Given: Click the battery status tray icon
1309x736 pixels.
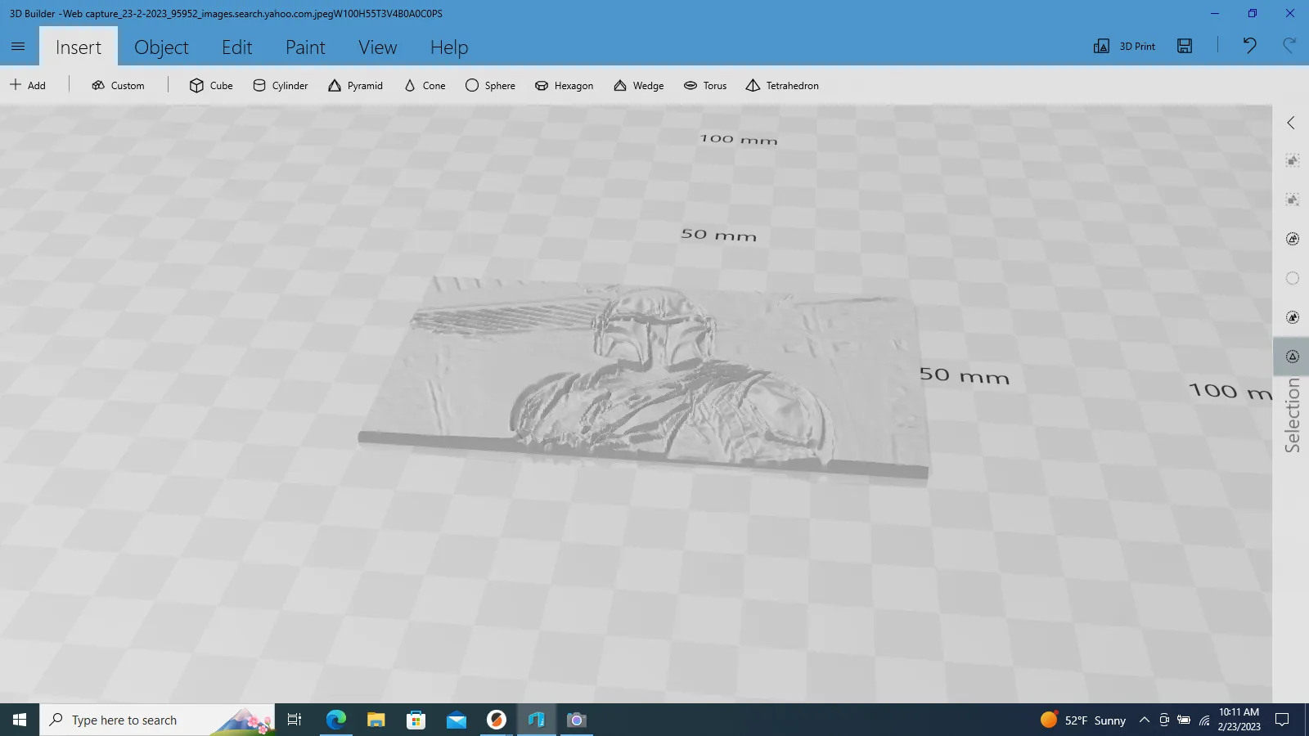Looking at the screenshot, I should [x=1184, y=720].
